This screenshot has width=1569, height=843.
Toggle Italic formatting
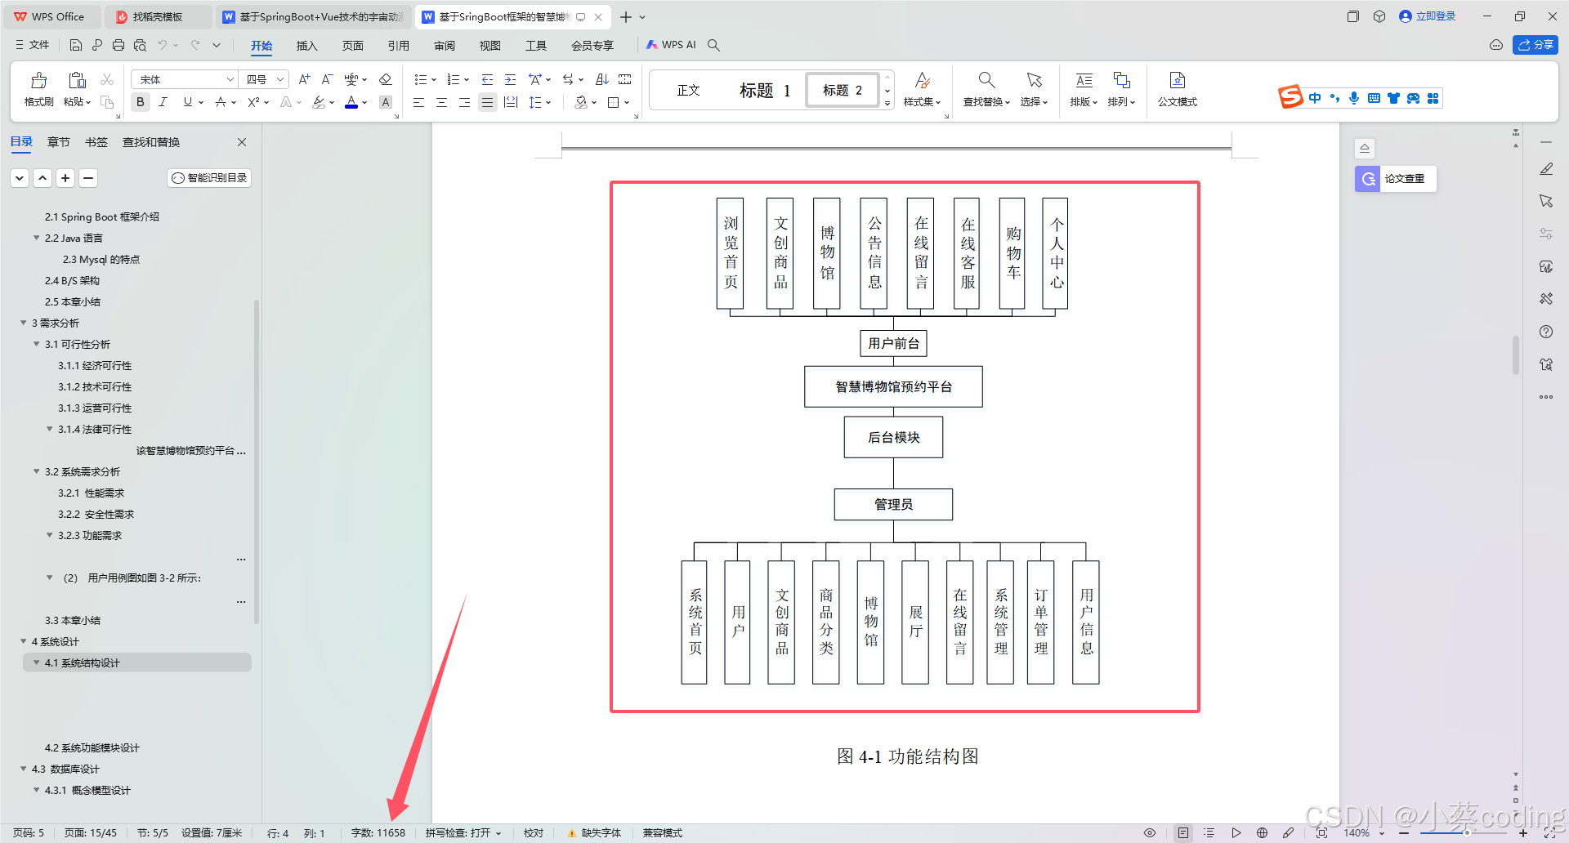[163, 102]
